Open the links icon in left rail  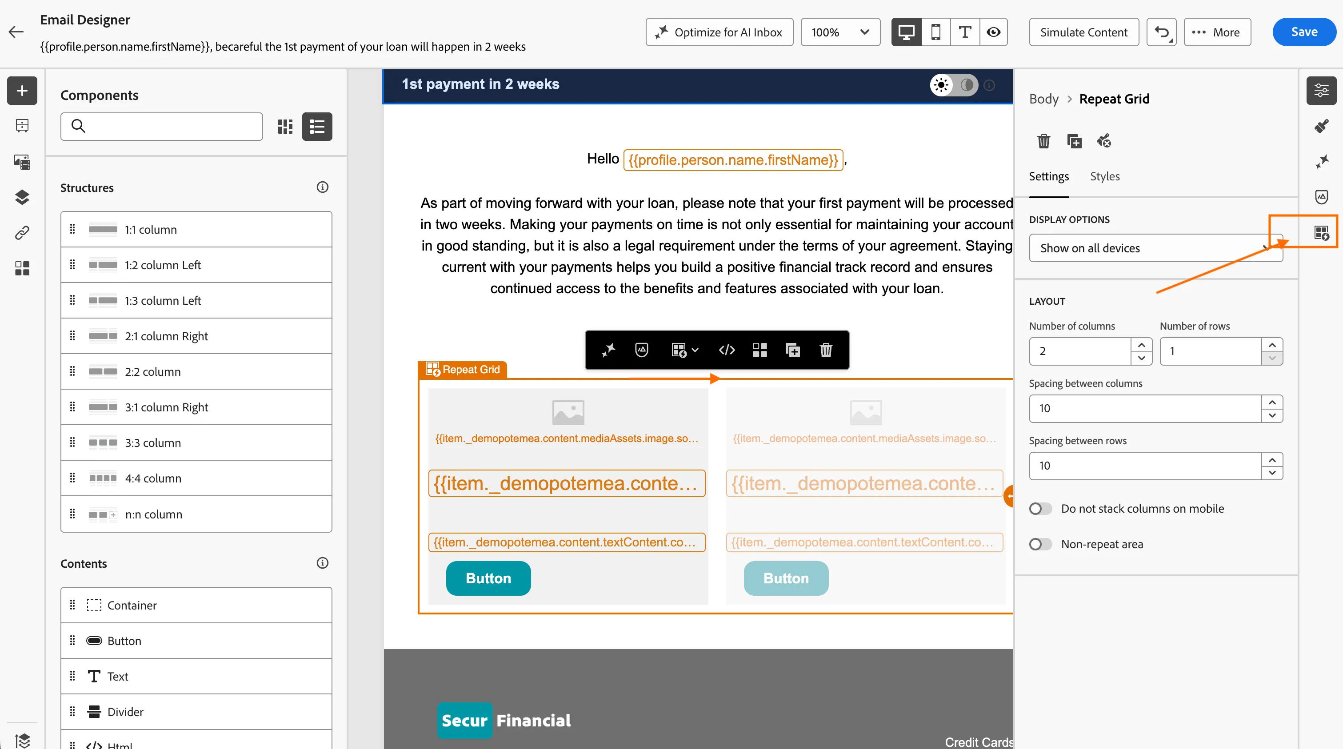[x=22, y=232]
